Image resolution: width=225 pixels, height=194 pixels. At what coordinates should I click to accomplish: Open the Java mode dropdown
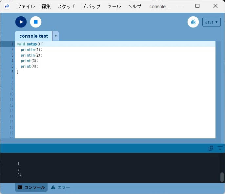(x=211, y=22)
